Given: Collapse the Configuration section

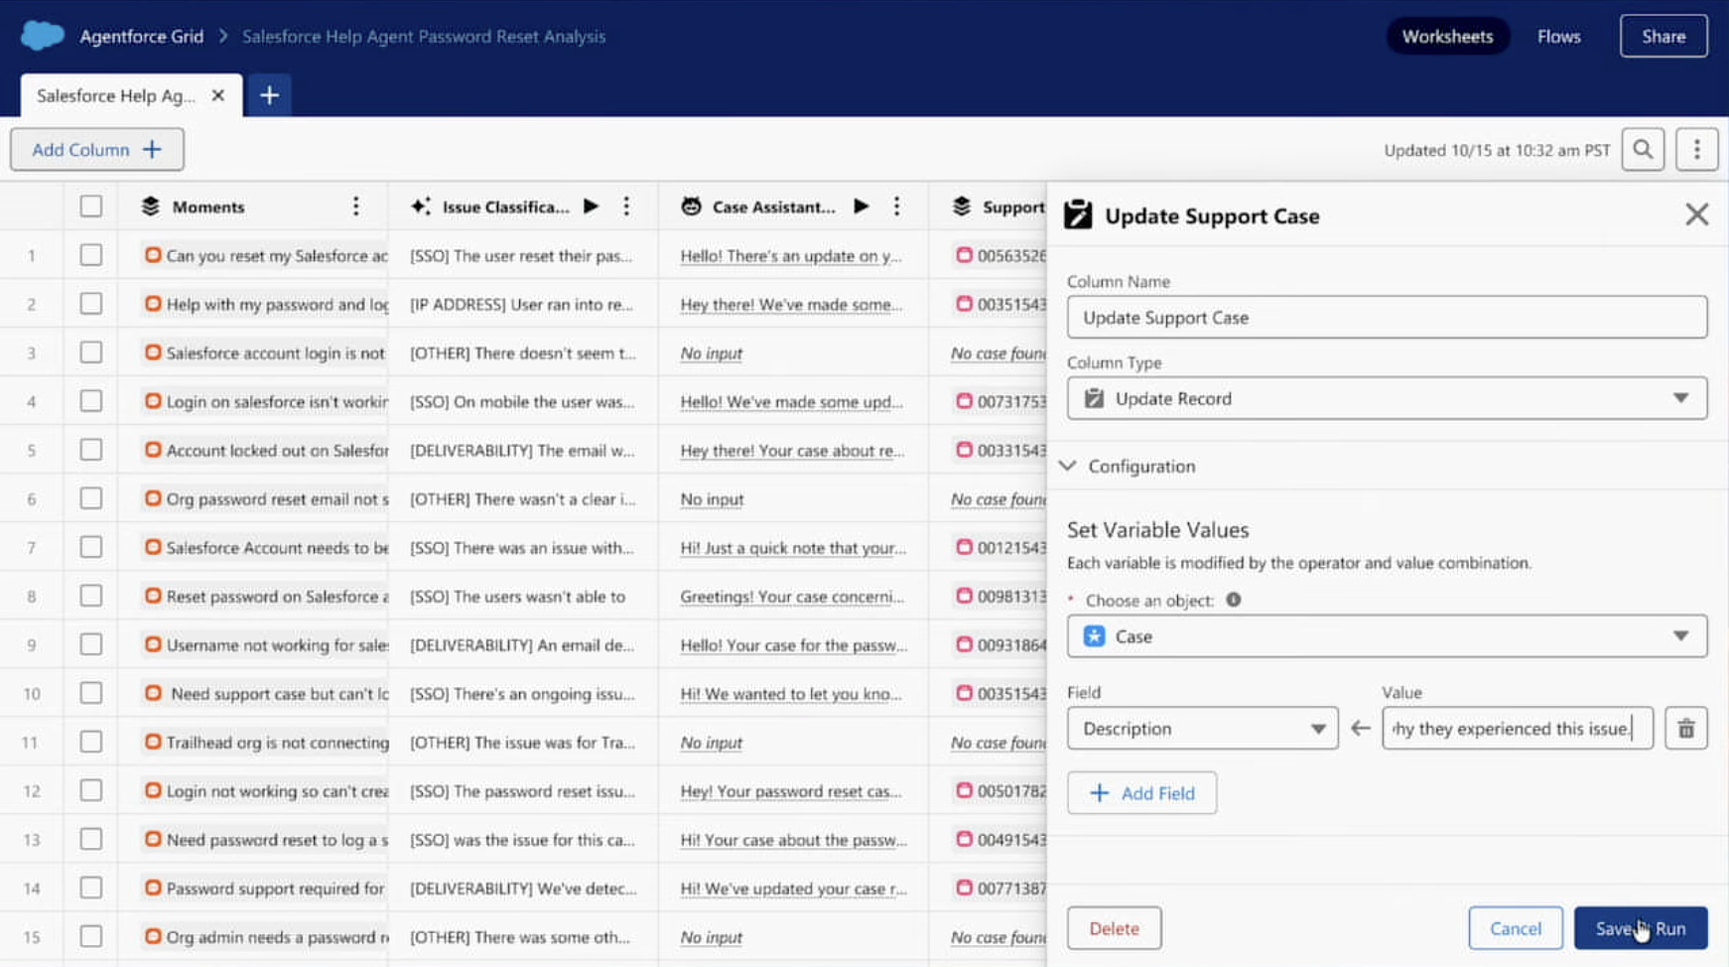Looking at the screenshot, I should tap(1069, 466).
